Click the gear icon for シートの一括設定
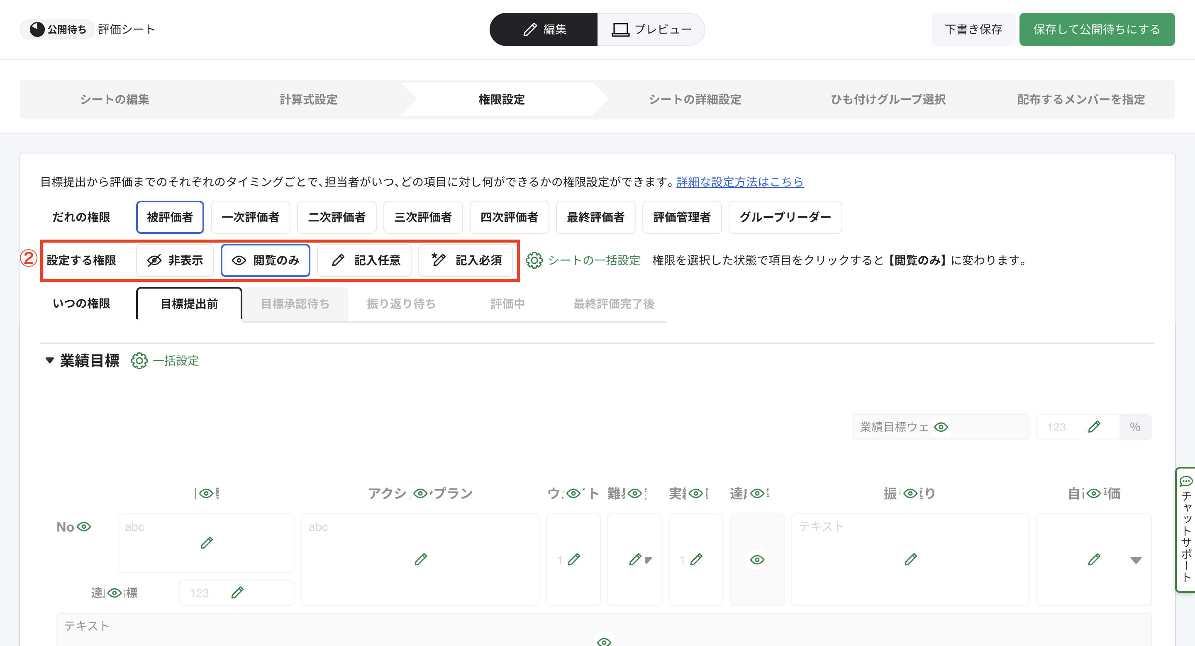The image size is (1195, 646). click(x=534, y=260)
